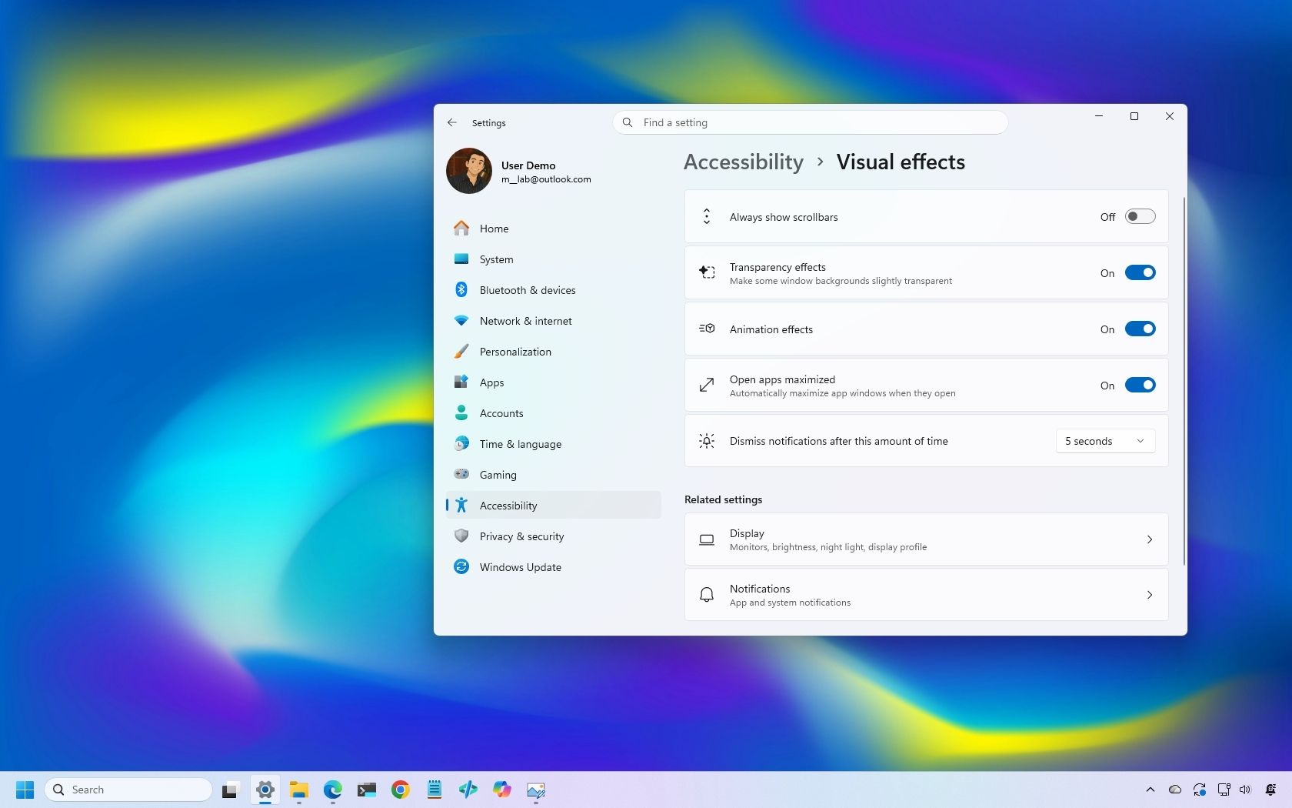Open Bluetooth & devices settings

[x=553, y=290]
